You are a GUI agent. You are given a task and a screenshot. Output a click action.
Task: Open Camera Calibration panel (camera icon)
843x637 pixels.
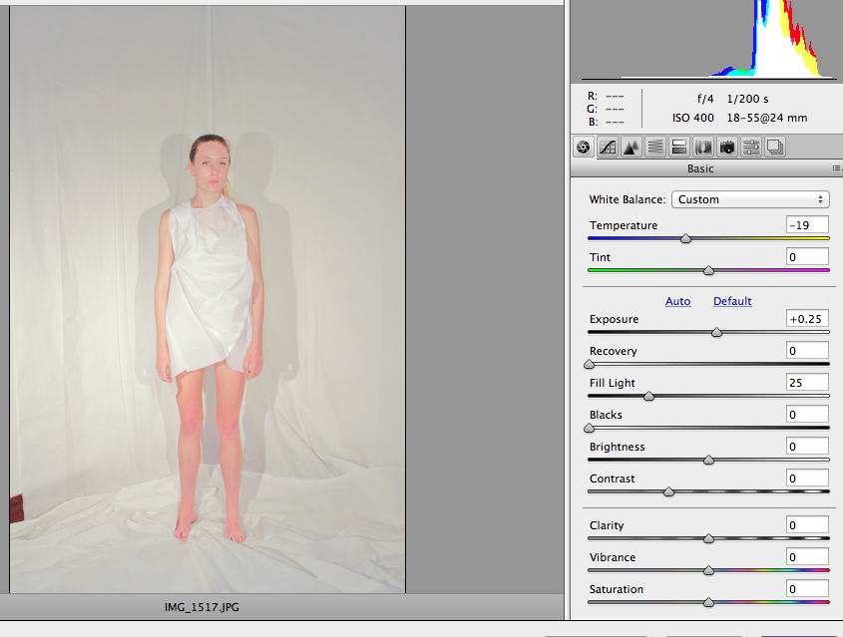[727, 147]
